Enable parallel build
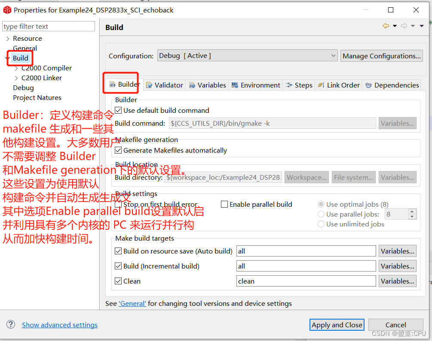 point(224,204)
